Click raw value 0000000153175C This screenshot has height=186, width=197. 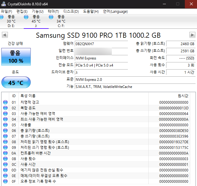174,147
